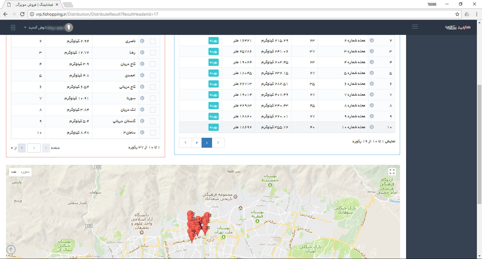Bookmark this page with the star icon
Image resolution: width=482 pixels, height=259 pixels.
tap(457, 14)
